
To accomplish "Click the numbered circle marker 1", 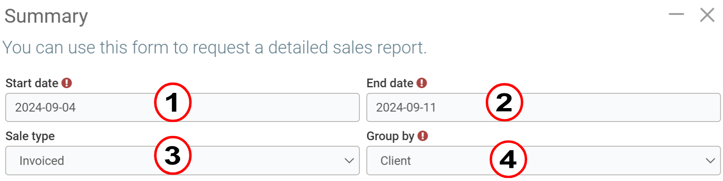I will 173,102.
